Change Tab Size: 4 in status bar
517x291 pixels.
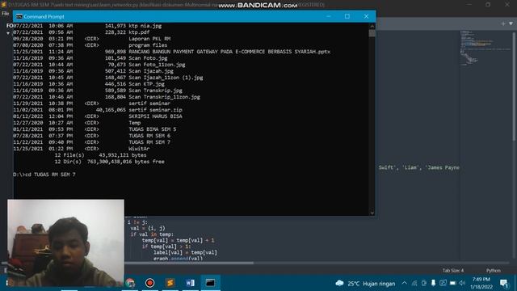coord(453,271)
